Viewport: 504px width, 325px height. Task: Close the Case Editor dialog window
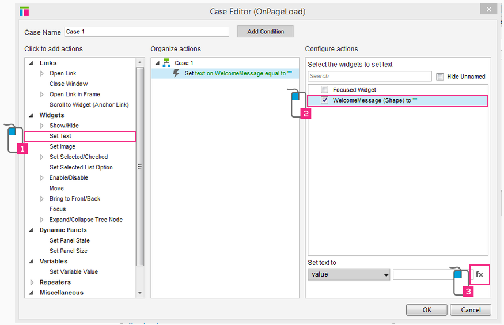pos(489,10)
